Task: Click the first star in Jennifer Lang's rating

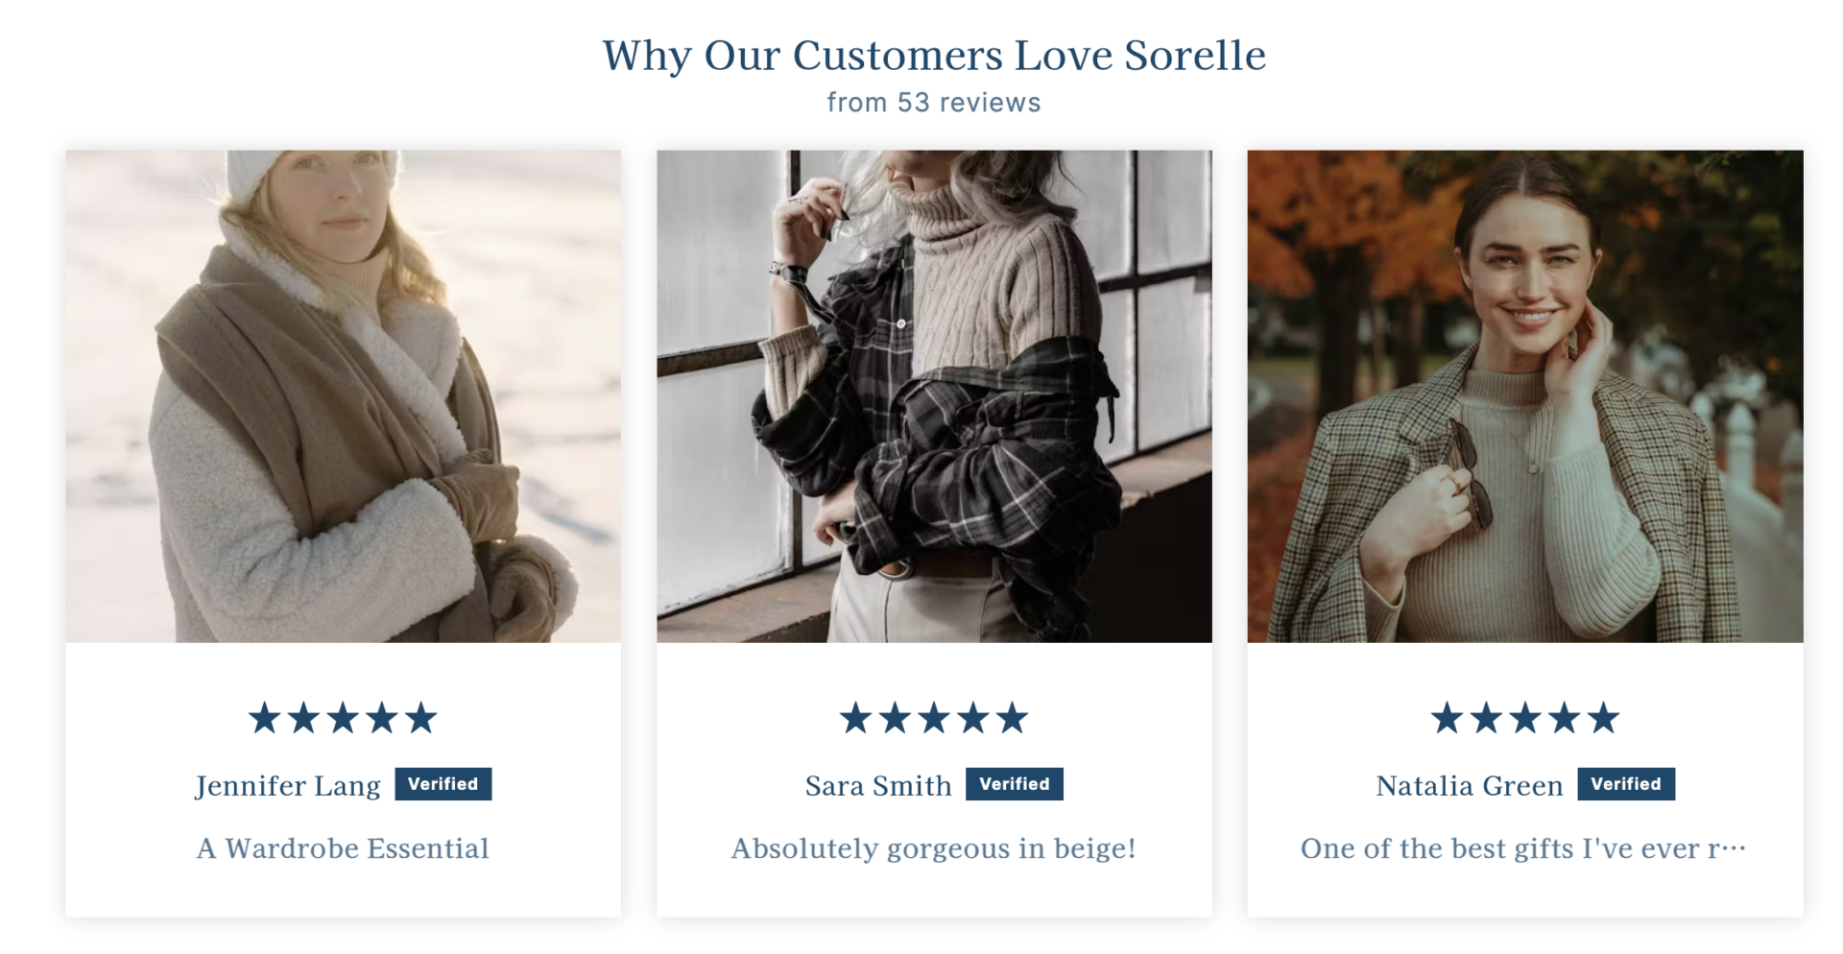Action: [264, 718]
